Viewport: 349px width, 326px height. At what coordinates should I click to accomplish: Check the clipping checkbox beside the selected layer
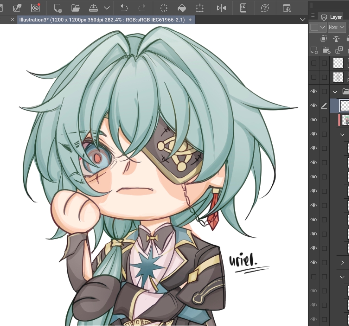325,106
